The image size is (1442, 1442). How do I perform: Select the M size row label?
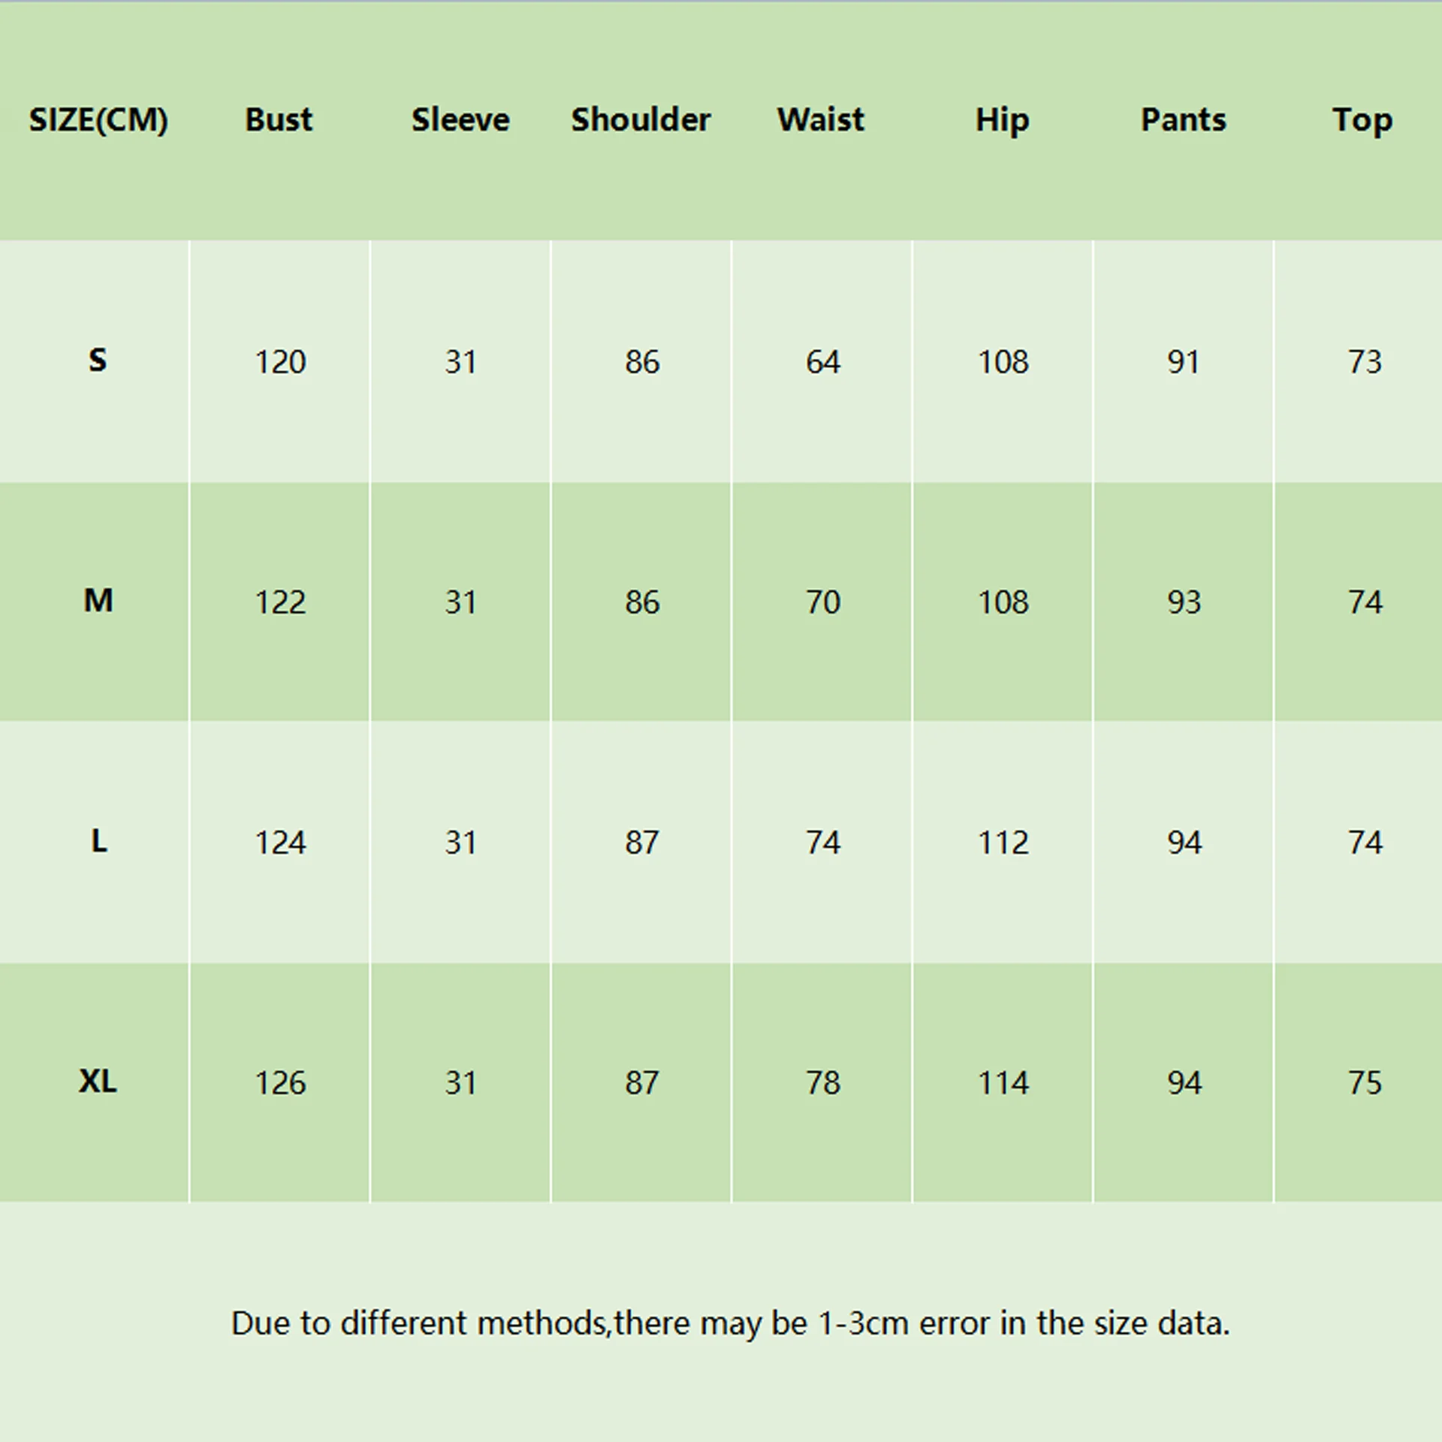[98, 601]
